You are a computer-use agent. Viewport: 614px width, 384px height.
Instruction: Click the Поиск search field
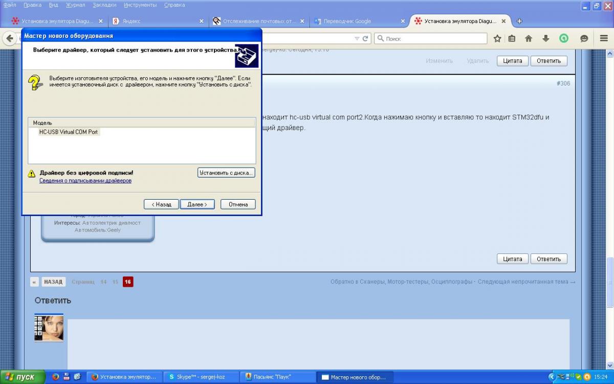431,38
